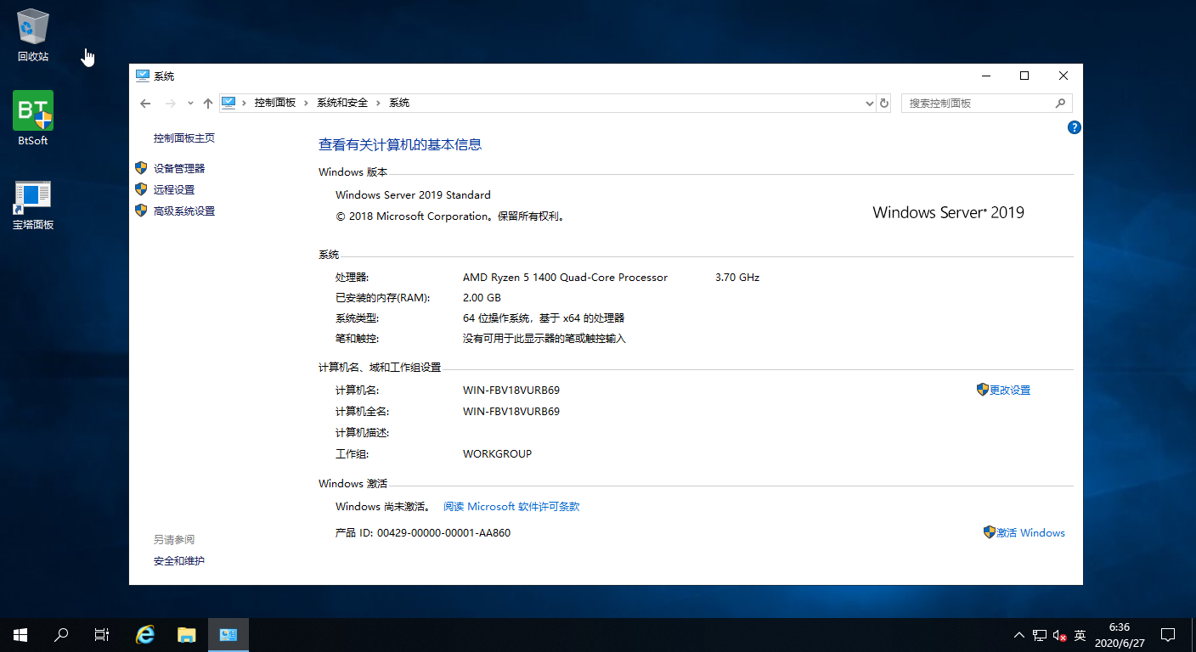
Task: Click AMD Ryzen 5 1400 processor text
Action: [x=565, y=277]
